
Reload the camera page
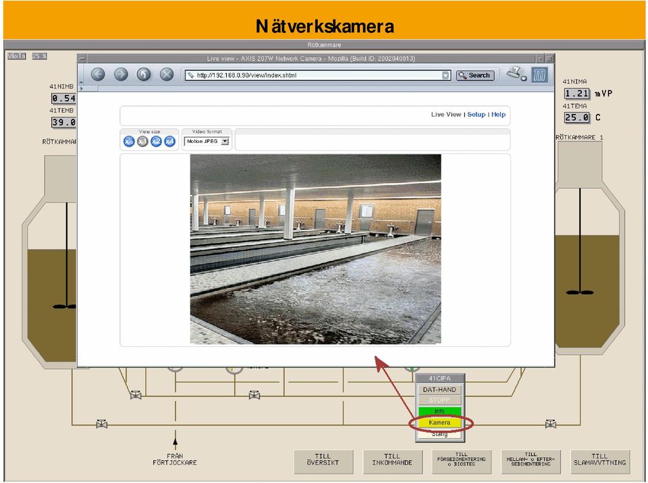[144, 74]
